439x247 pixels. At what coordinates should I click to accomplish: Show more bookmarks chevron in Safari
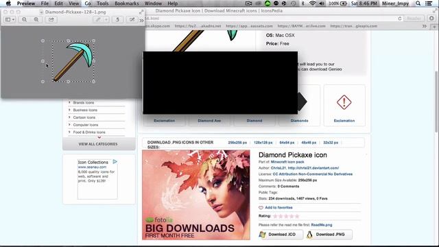[425, 26]
